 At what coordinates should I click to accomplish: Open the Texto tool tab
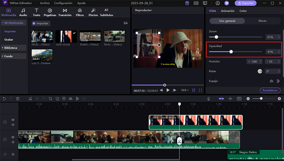pyautogui.click(x=37, y=13)
